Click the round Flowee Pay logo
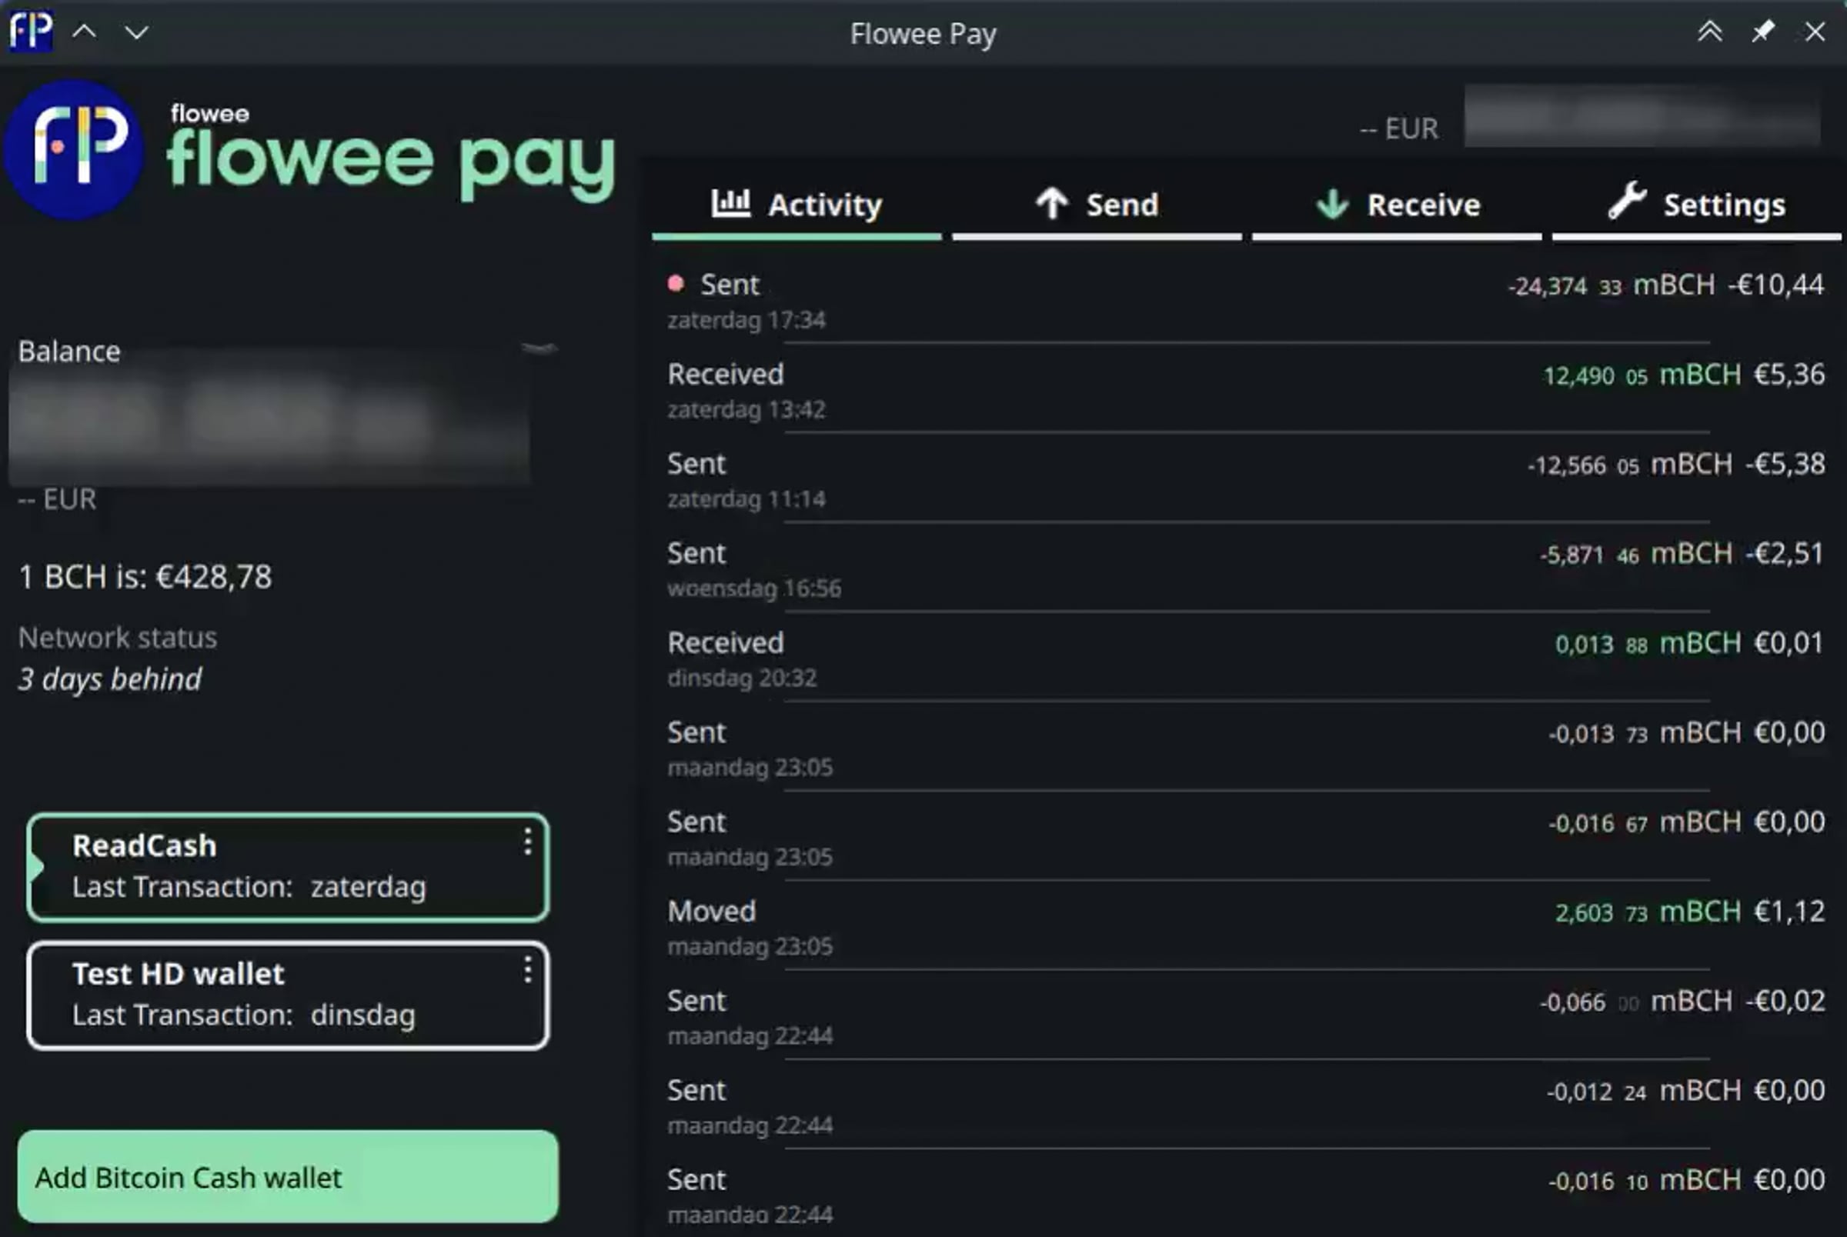The image size is (1847, 1237). coord(74,149)
